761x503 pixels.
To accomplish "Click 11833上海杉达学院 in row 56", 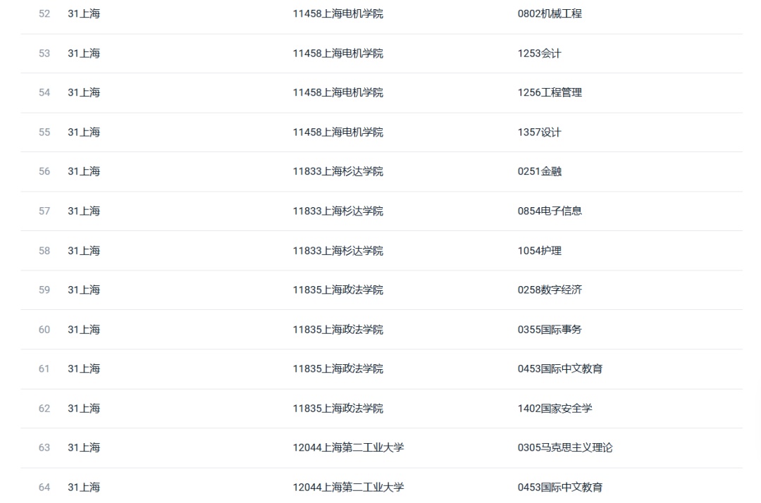I will pos(338,172).
